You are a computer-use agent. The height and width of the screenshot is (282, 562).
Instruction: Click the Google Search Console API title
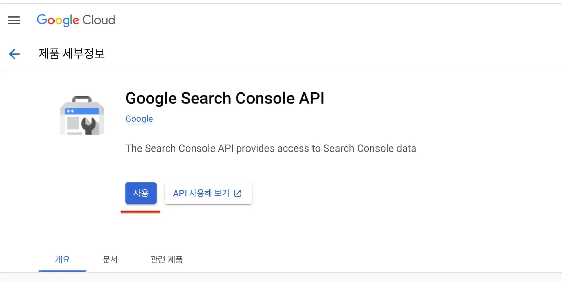click(x=225, y=98)
